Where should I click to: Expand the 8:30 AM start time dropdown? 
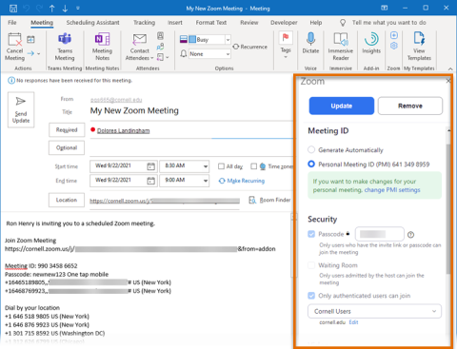[x=206, y=166]
